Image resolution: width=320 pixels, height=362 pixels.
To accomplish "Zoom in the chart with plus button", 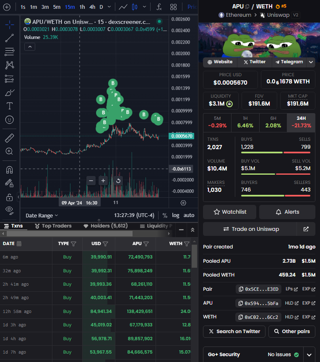I will pos(103,181).
